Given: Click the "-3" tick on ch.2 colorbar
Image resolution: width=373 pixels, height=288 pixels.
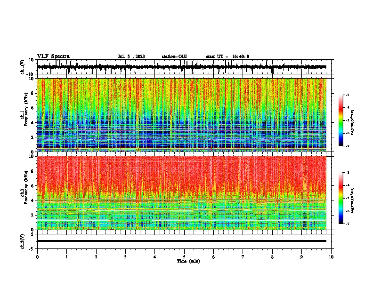Looking at the screenshot, I should pyautogui.click(x=347, y=173).
